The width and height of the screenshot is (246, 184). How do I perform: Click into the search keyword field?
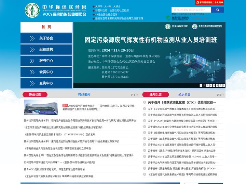191,10
